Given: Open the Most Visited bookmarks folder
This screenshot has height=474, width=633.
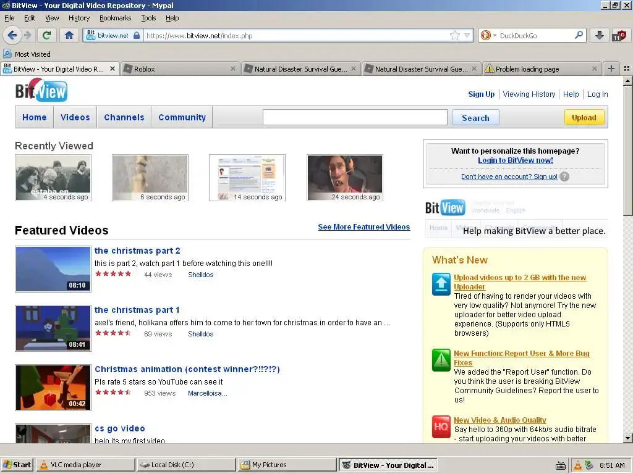Looking at the screenshot, I should click(27, 54).
